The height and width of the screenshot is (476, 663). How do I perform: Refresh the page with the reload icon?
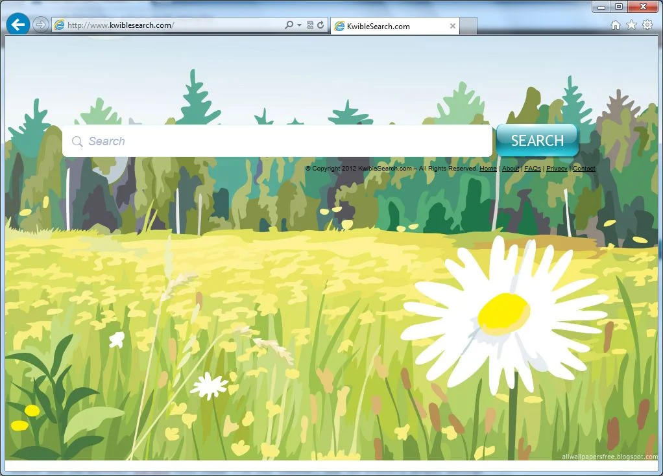tap(320, 25)
